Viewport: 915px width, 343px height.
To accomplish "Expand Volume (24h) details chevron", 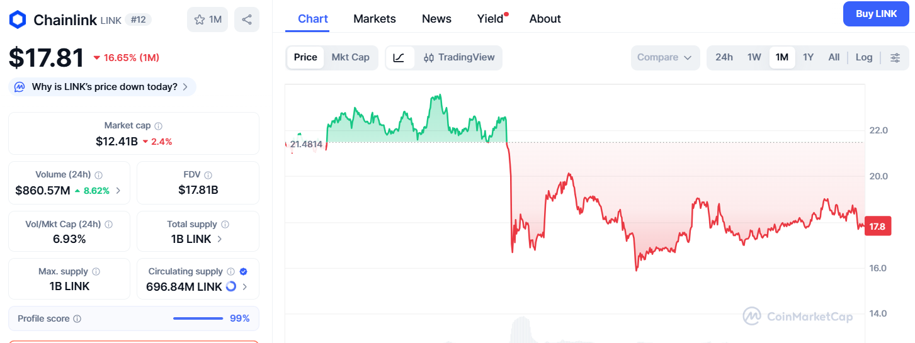I will pos(118,190).
